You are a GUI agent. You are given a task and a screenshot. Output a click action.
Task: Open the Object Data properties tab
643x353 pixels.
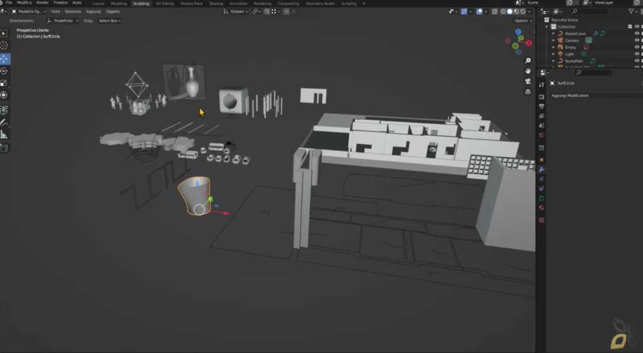pyautogui.click(x=542, y=198)
